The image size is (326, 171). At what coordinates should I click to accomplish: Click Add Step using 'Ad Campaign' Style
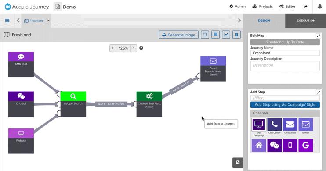[285, 105]
